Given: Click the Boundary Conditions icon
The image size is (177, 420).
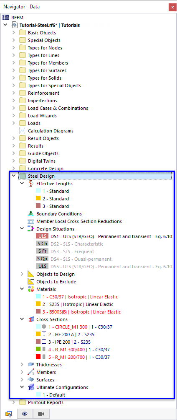Looking at the screenshot, I should click(31, 214).
